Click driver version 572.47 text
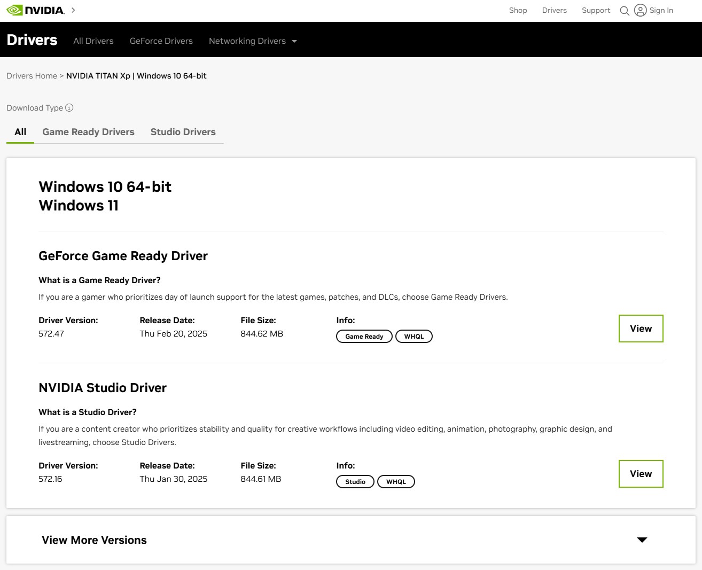This screenshot has width=702, height=570. pos(51,334)
